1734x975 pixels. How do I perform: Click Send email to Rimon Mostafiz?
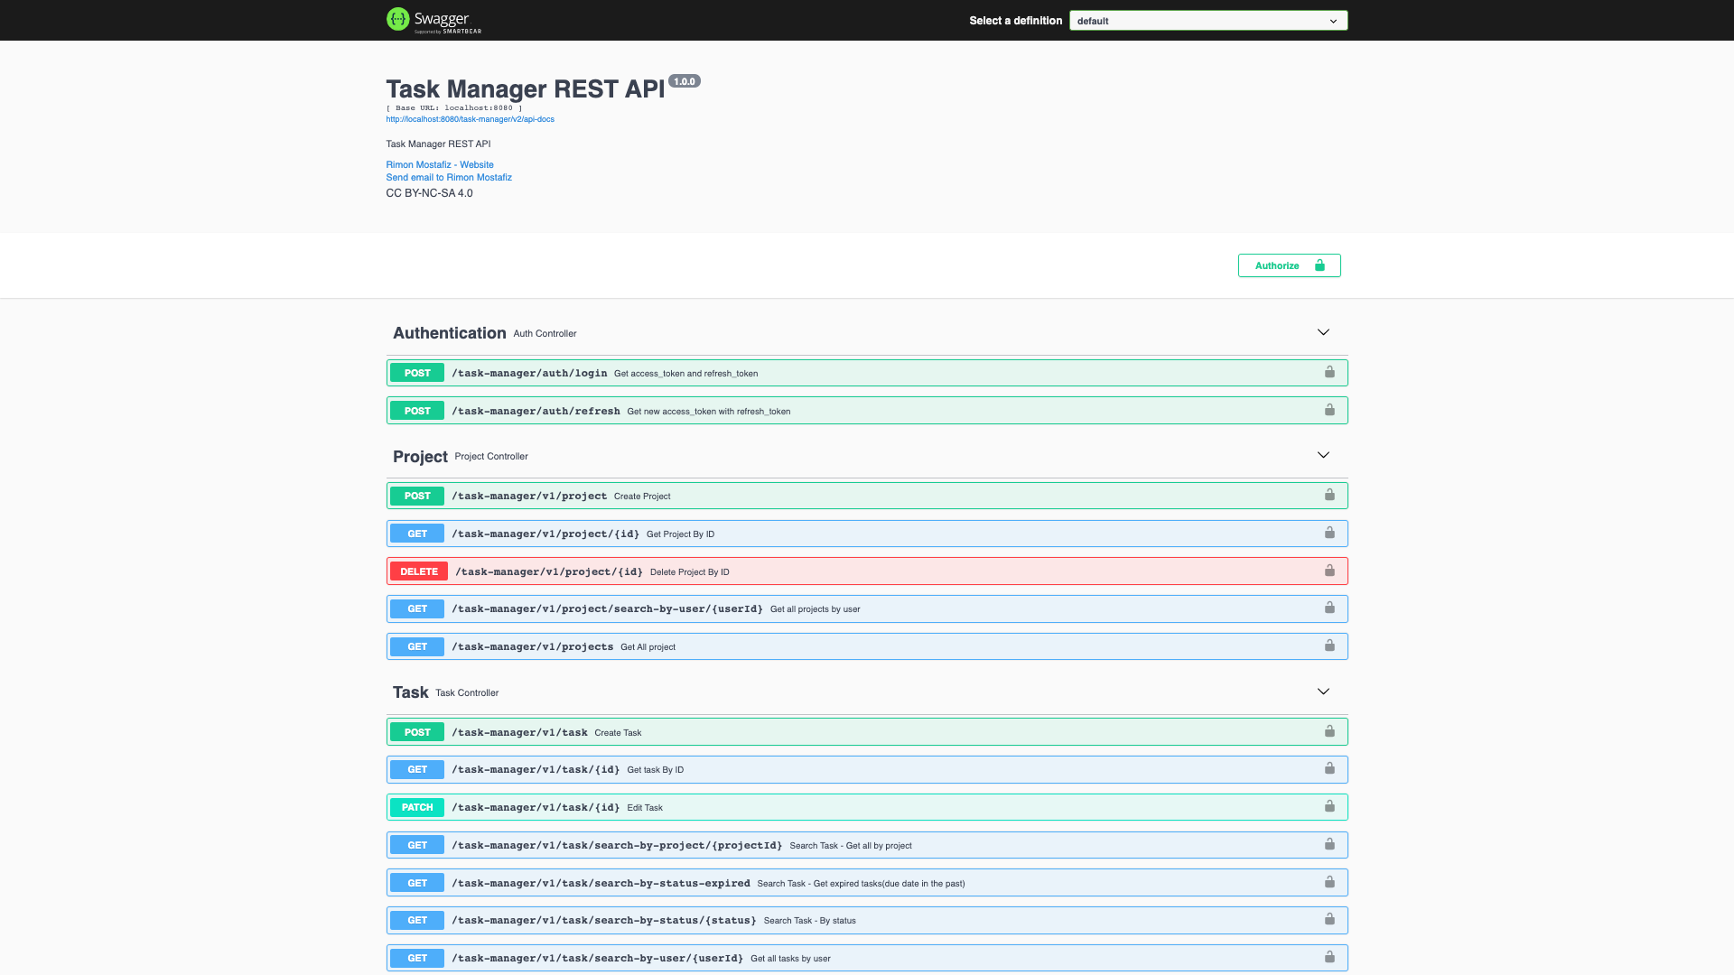click(449, 177)
